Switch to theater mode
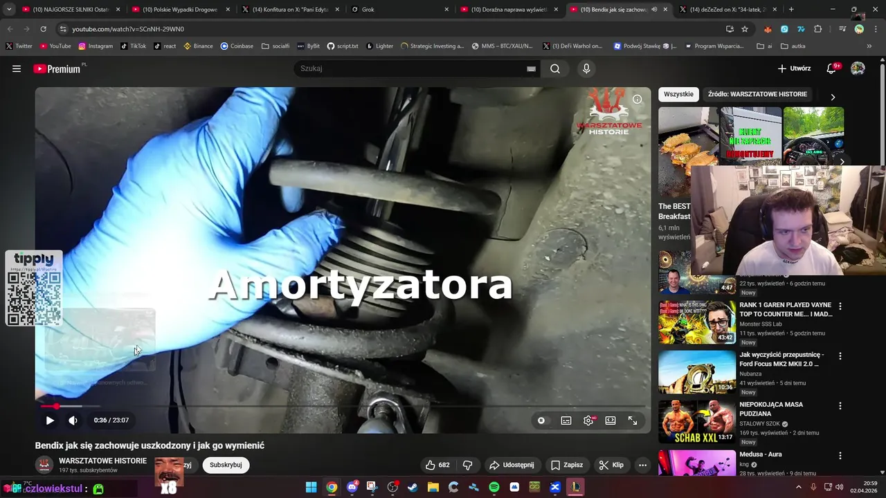886x498 pixels. coord(611,420)
